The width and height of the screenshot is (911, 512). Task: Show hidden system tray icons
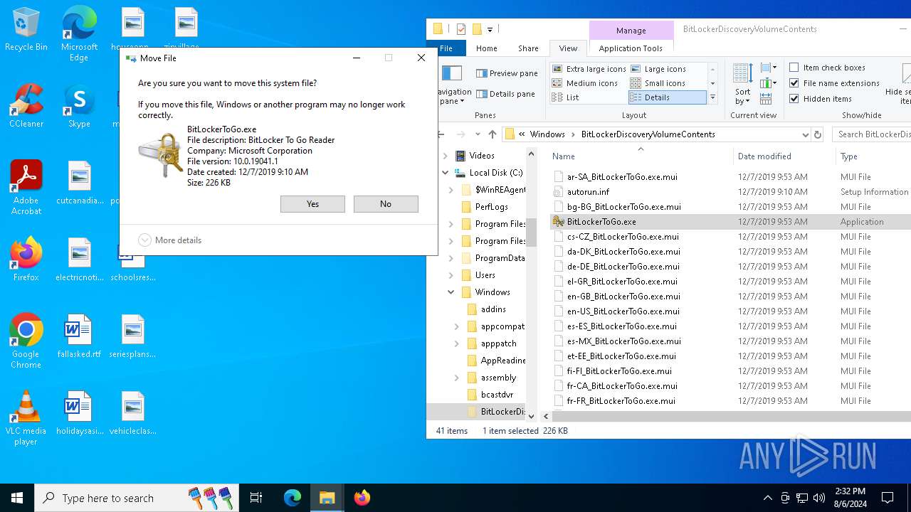click(x=767, y=498)
